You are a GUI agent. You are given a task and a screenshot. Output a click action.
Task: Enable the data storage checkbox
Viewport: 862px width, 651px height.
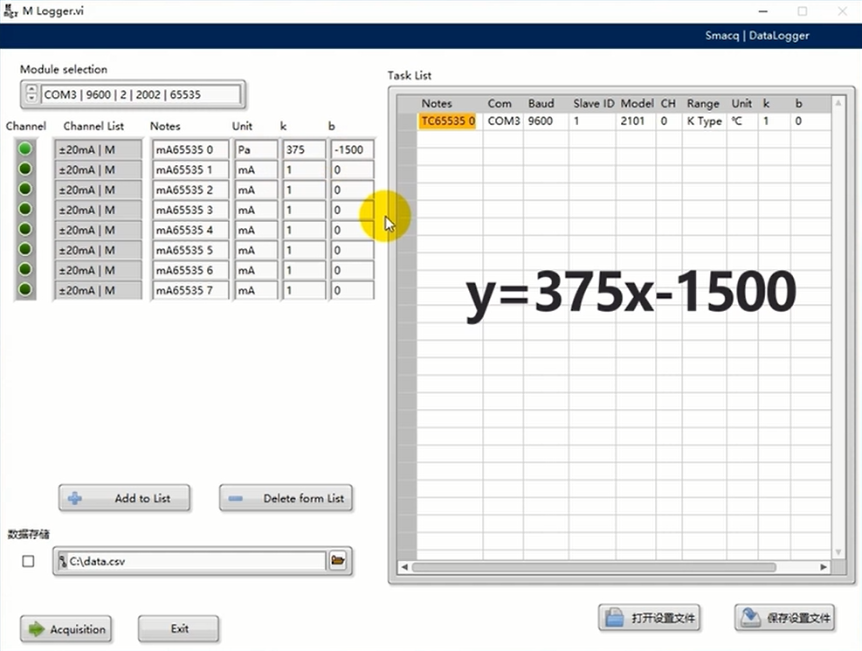[28, 561]
